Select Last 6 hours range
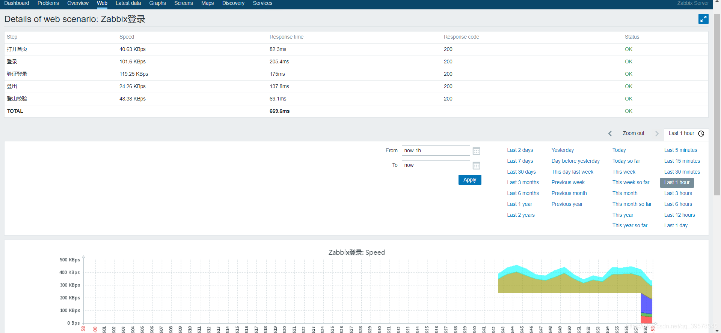This screenshot has height=333, width=721. click(x=678, y=204)
